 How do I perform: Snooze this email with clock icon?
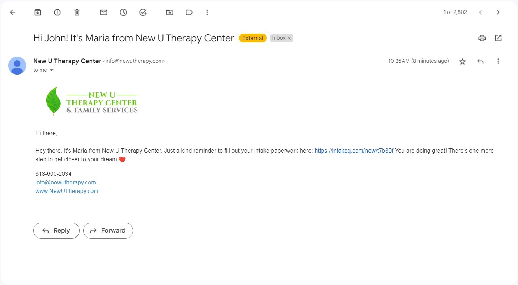coord(123,12)
